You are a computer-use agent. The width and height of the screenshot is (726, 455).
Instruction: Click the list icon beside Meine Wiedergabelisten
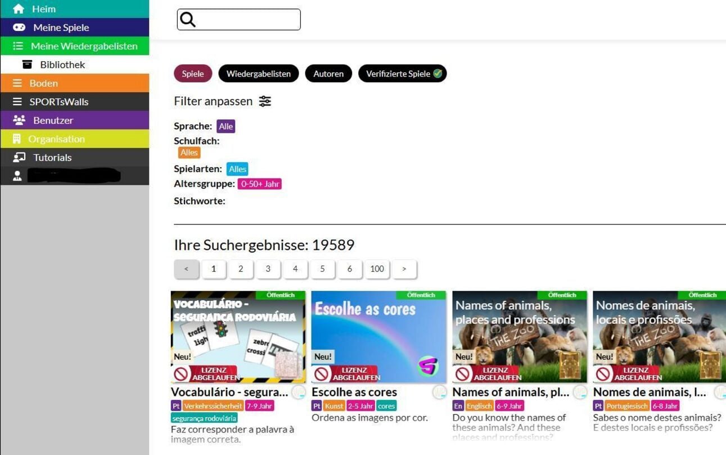tap(18, 46)
